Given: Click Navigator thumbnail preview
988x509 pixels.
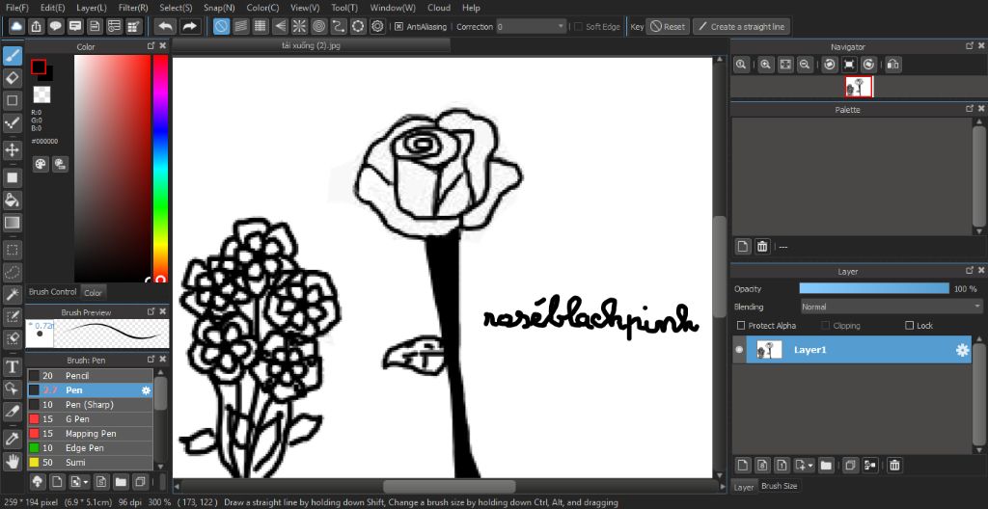Looking at the screenshot, I should (x=859, y=87).
